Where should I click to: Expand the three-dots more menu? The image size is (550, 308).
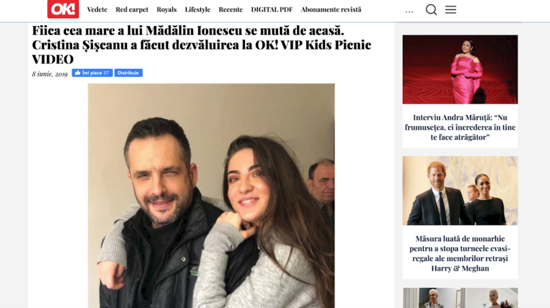click(x=409, y=12)
